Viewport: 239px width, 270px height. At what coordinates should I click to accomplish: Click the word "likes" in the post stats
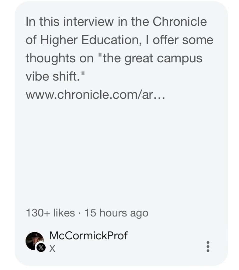pyautogui.click(x=64, y=213)
